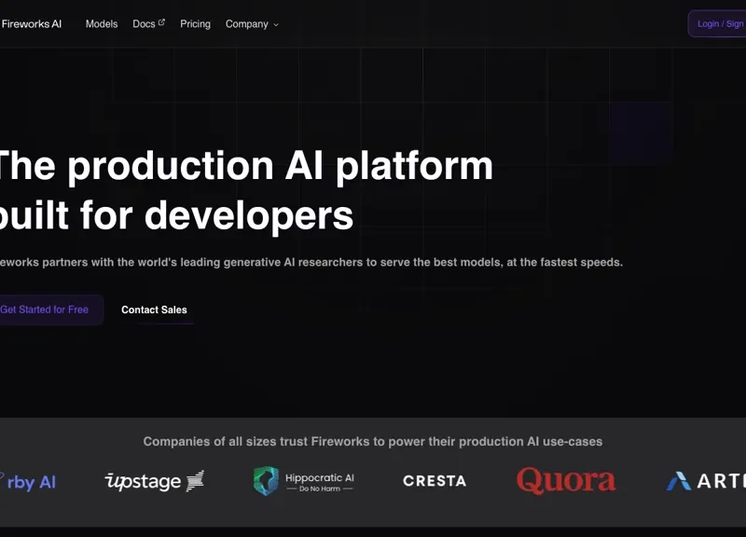Viewport: 746px width, 537px height.
Task: Click the blue triangular logo at right edge
Action: 679,481
